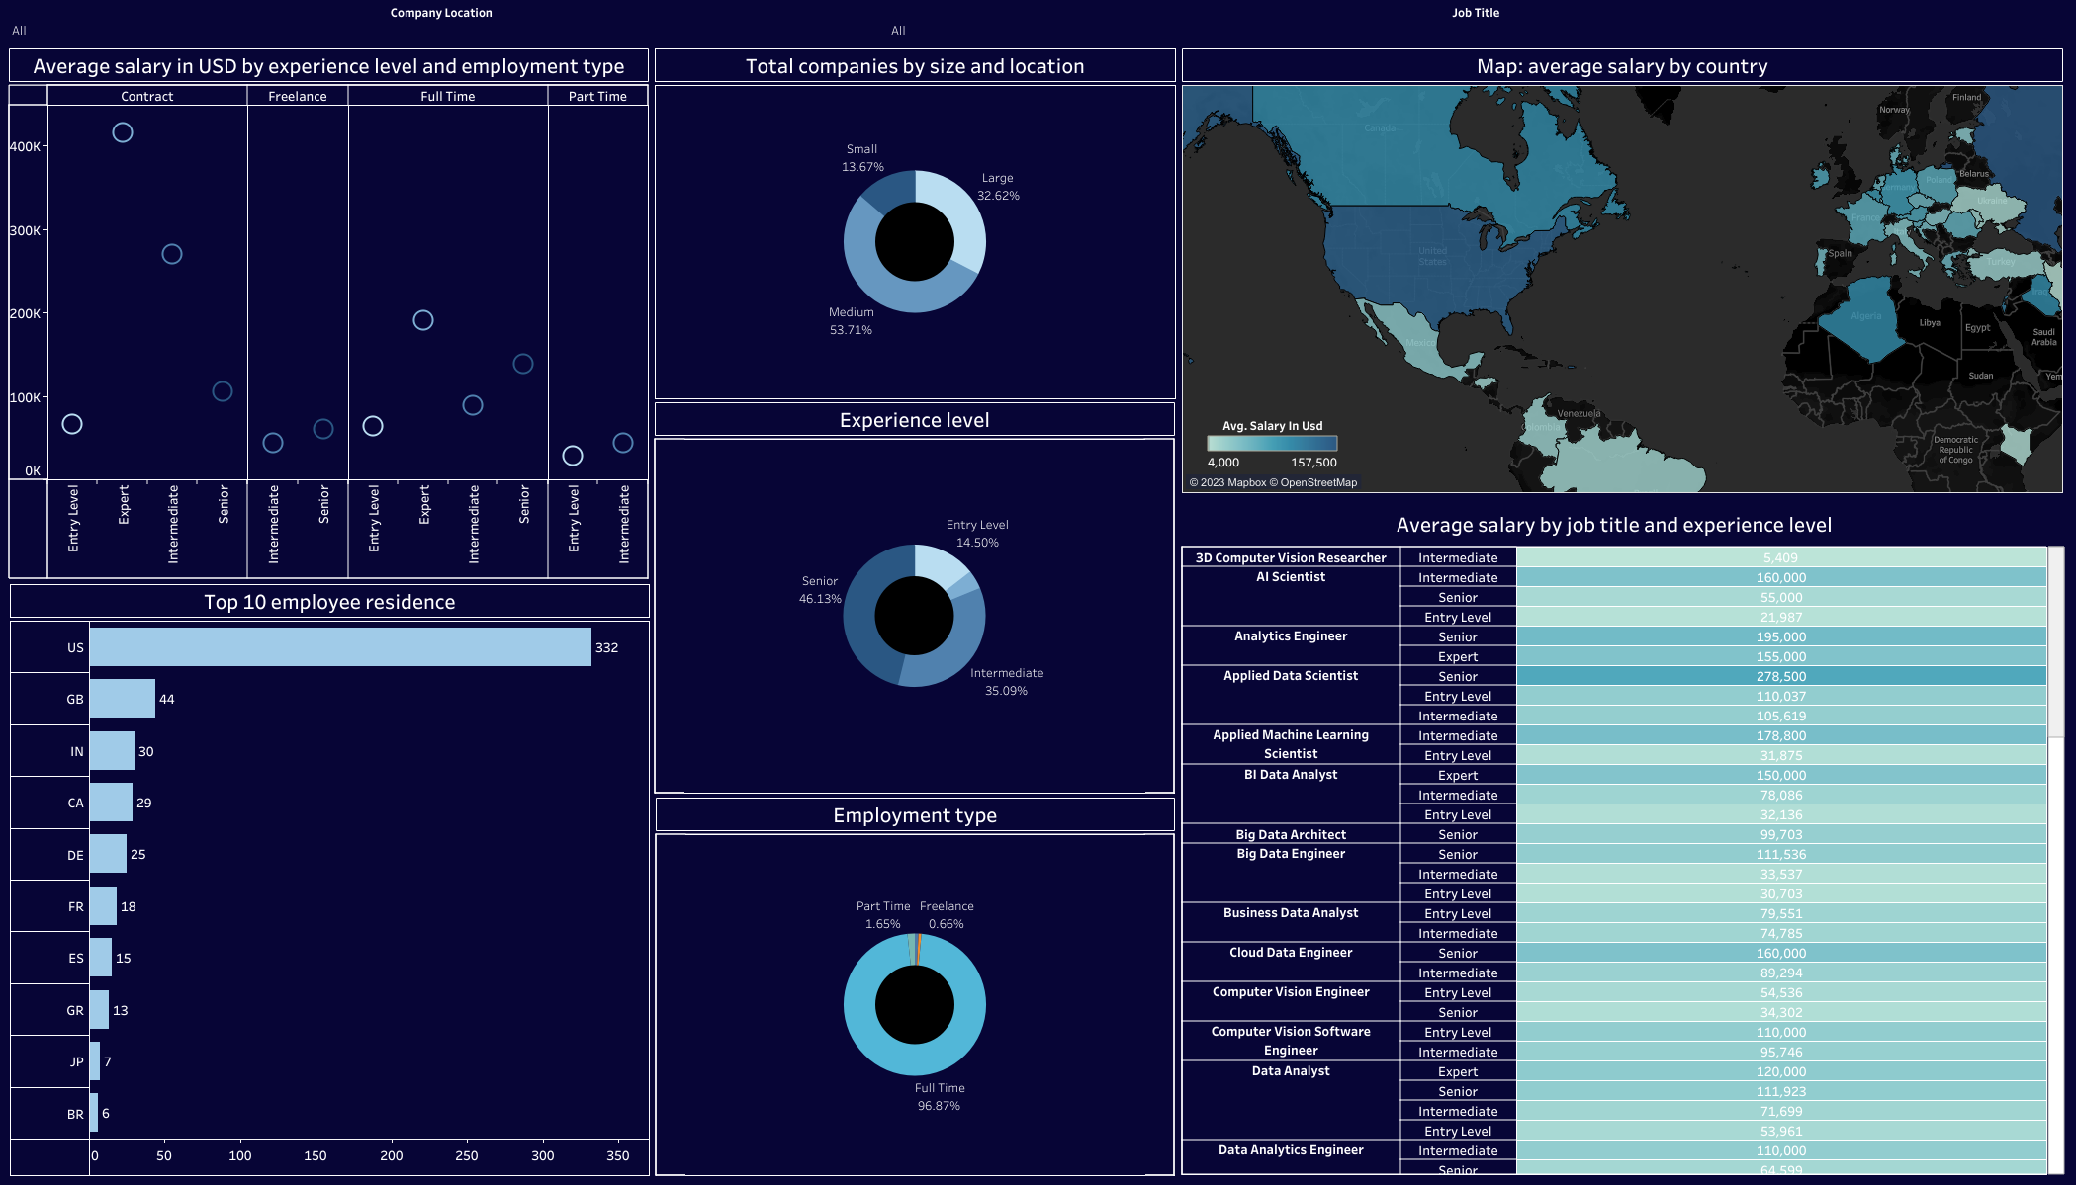Click the Contract Expert salary data point

point(123,132)
